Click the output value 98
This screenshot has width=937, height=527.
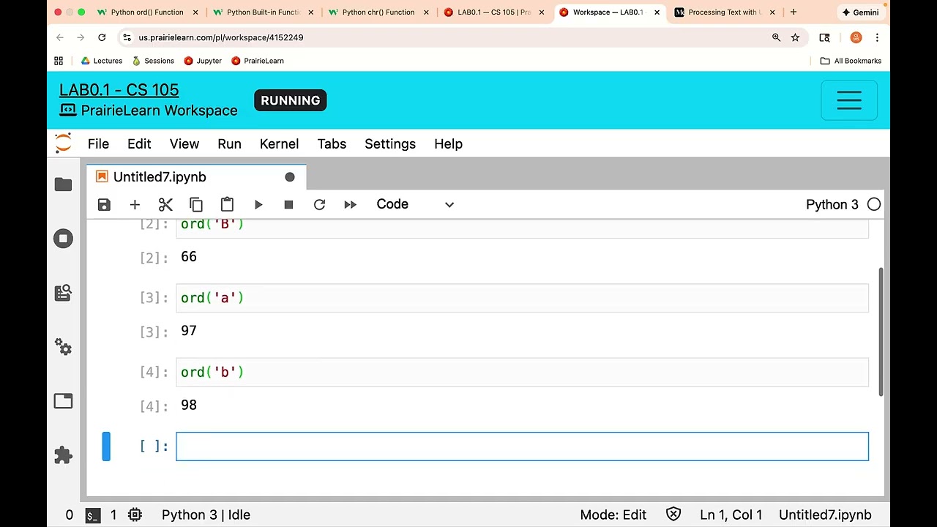pos(189,405)
